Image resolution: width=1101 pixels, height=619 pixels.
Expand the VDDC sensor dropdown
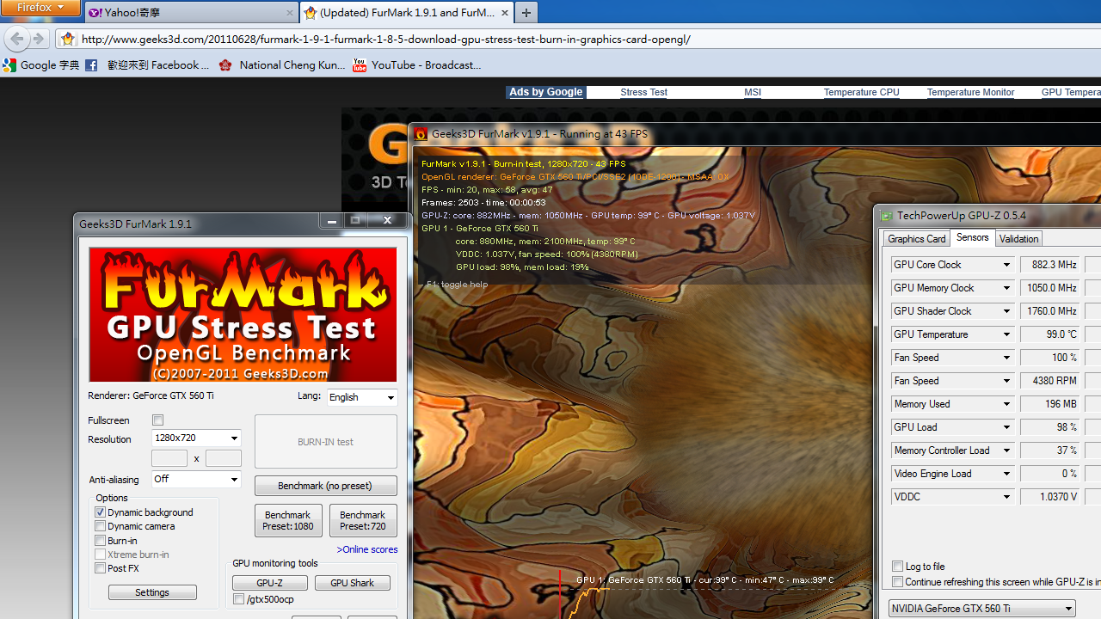pos(1006,497)
